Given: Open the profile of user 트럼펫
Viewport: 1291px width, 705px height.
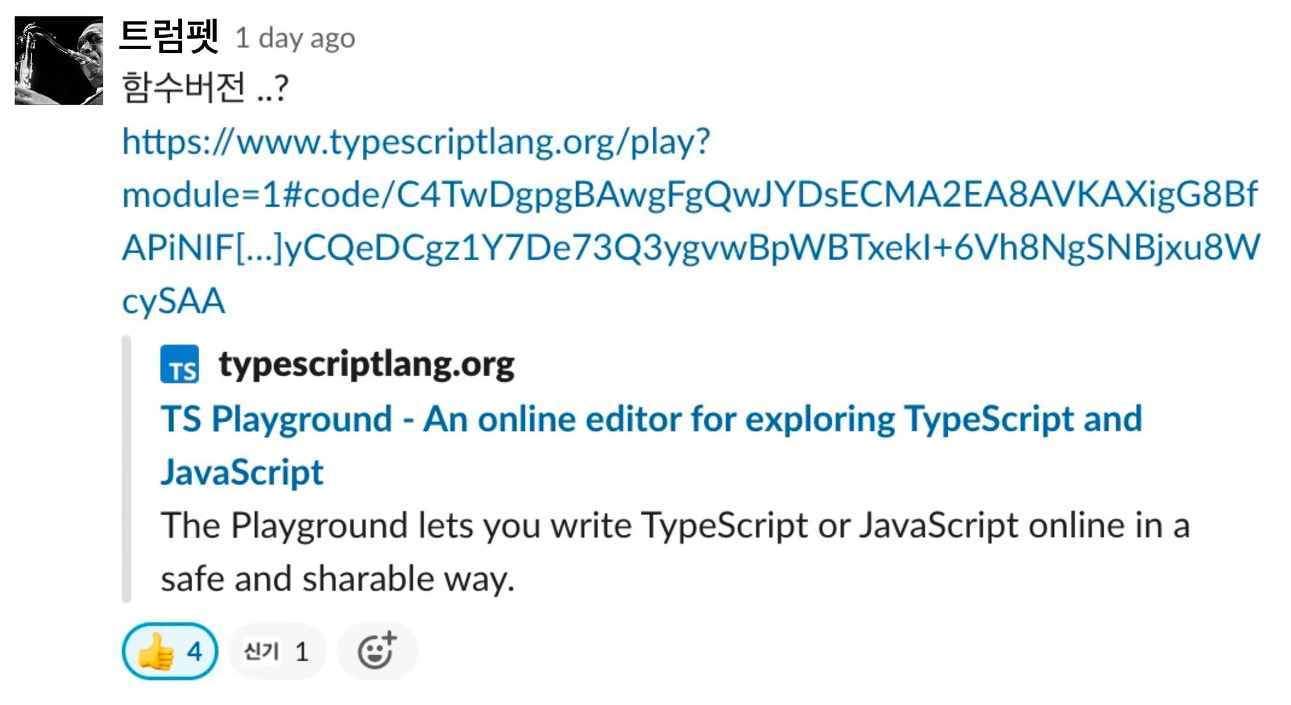Looking at the screenshot, I should pos(169,37).
